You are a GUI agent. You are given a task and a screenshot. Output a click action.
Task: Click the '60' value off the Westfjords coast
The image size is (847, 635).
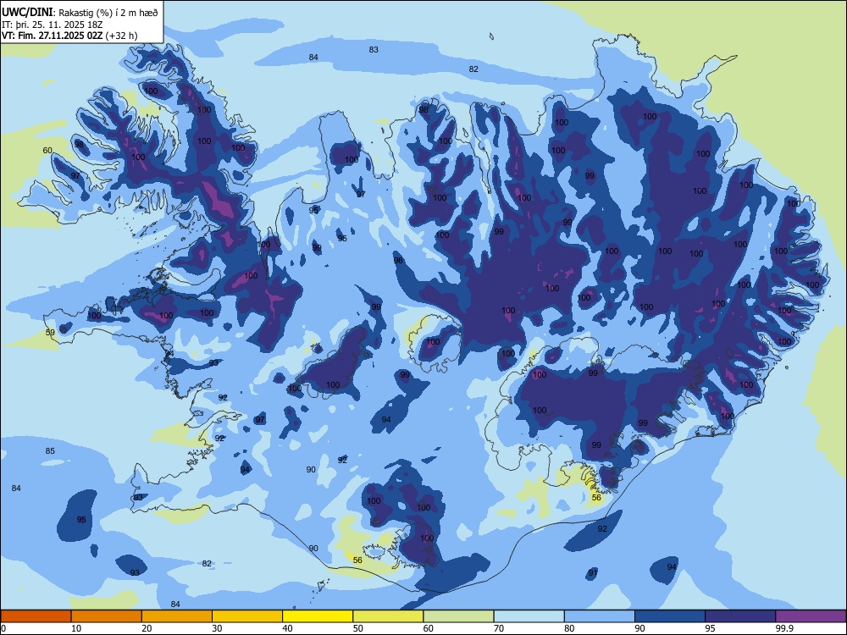[x=47, y=150]
